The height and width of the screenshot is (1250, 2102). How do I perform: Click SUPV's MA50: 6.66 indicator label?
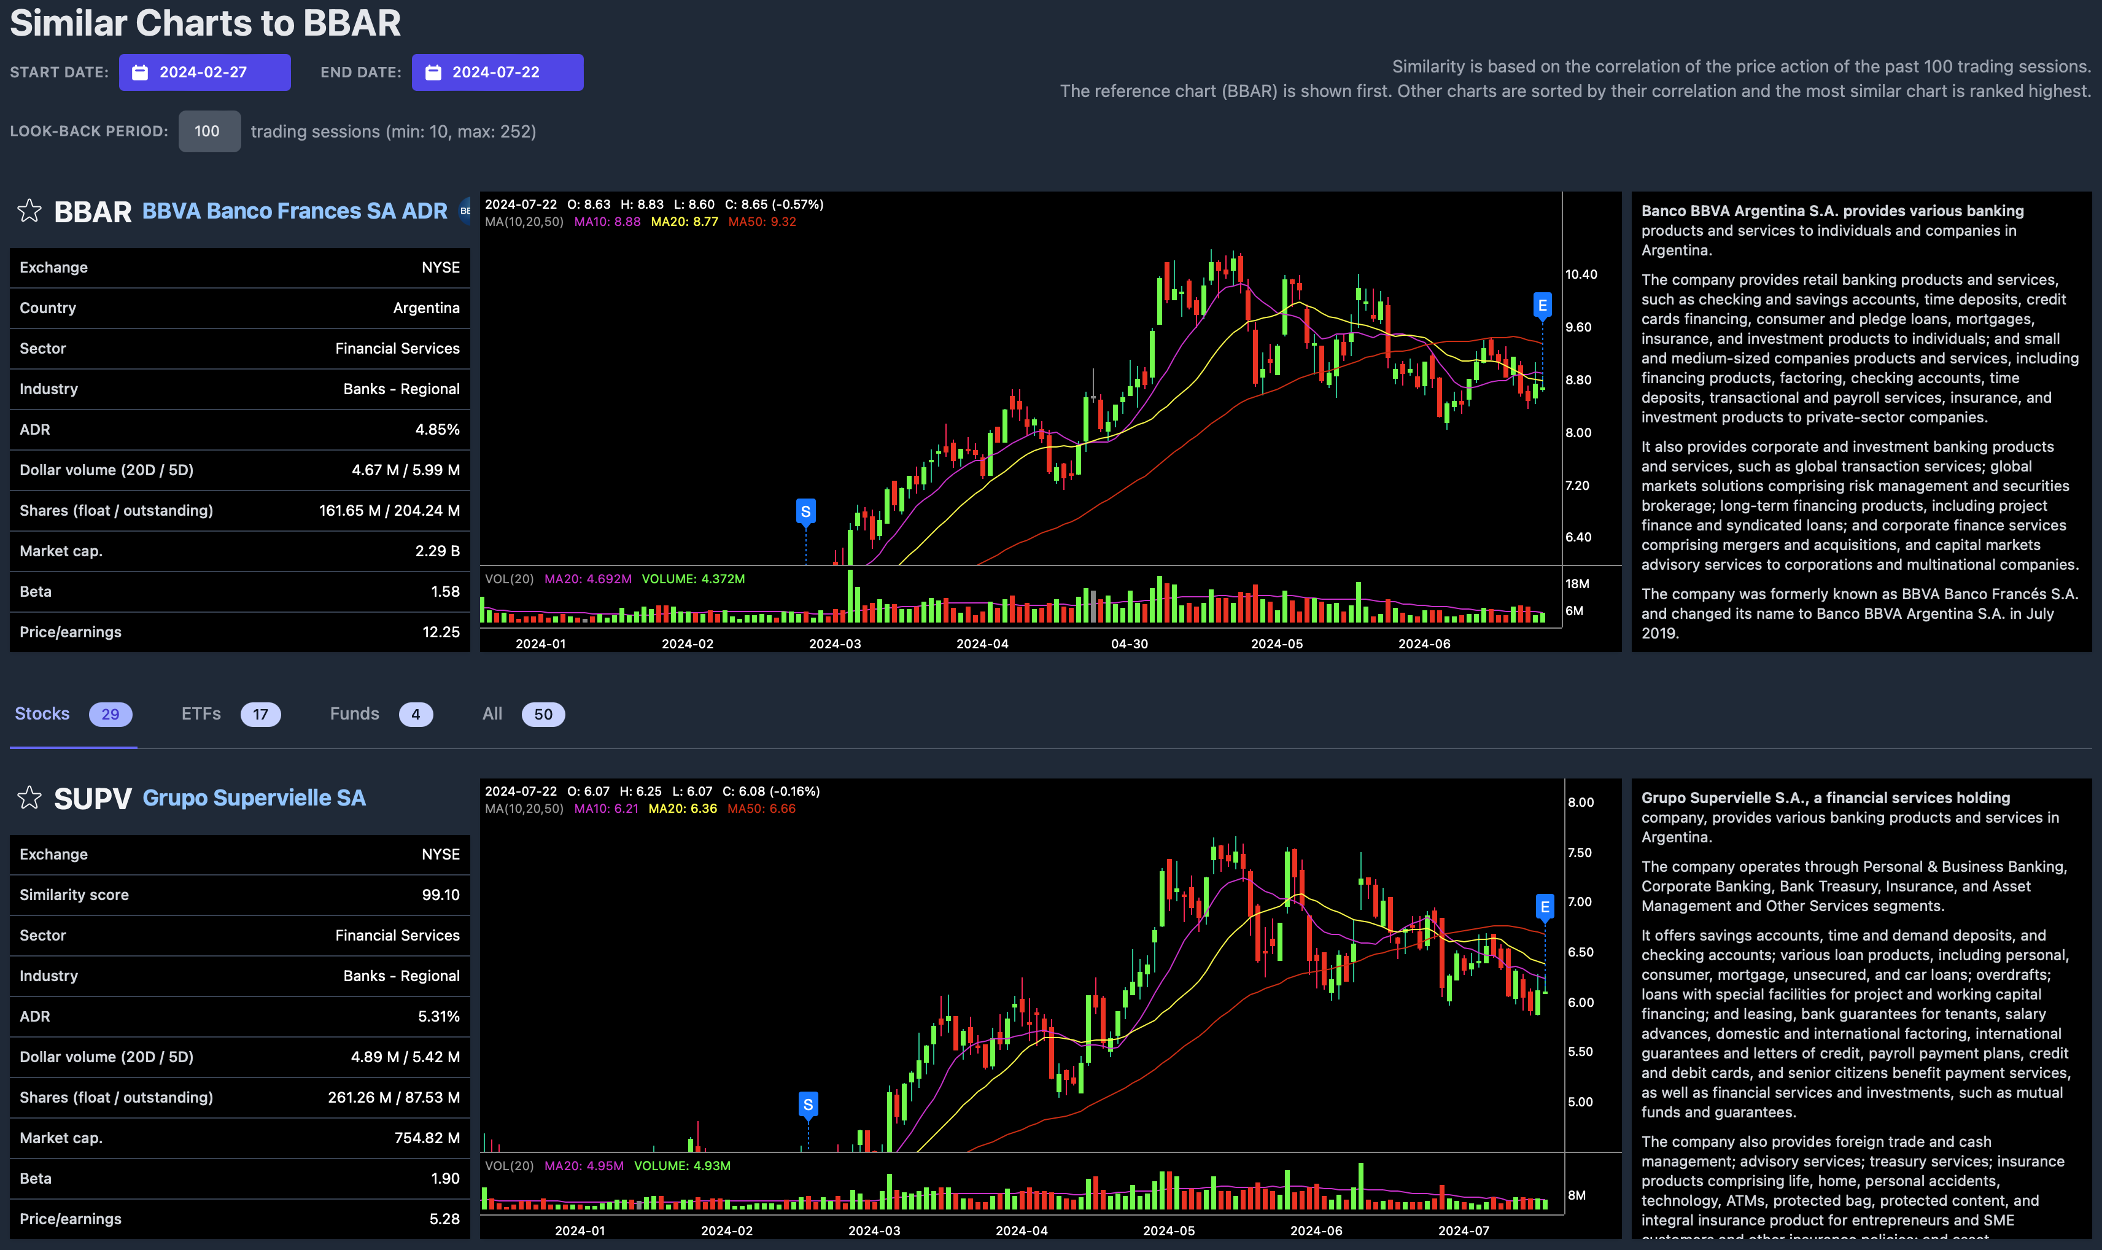click(761, 809)
